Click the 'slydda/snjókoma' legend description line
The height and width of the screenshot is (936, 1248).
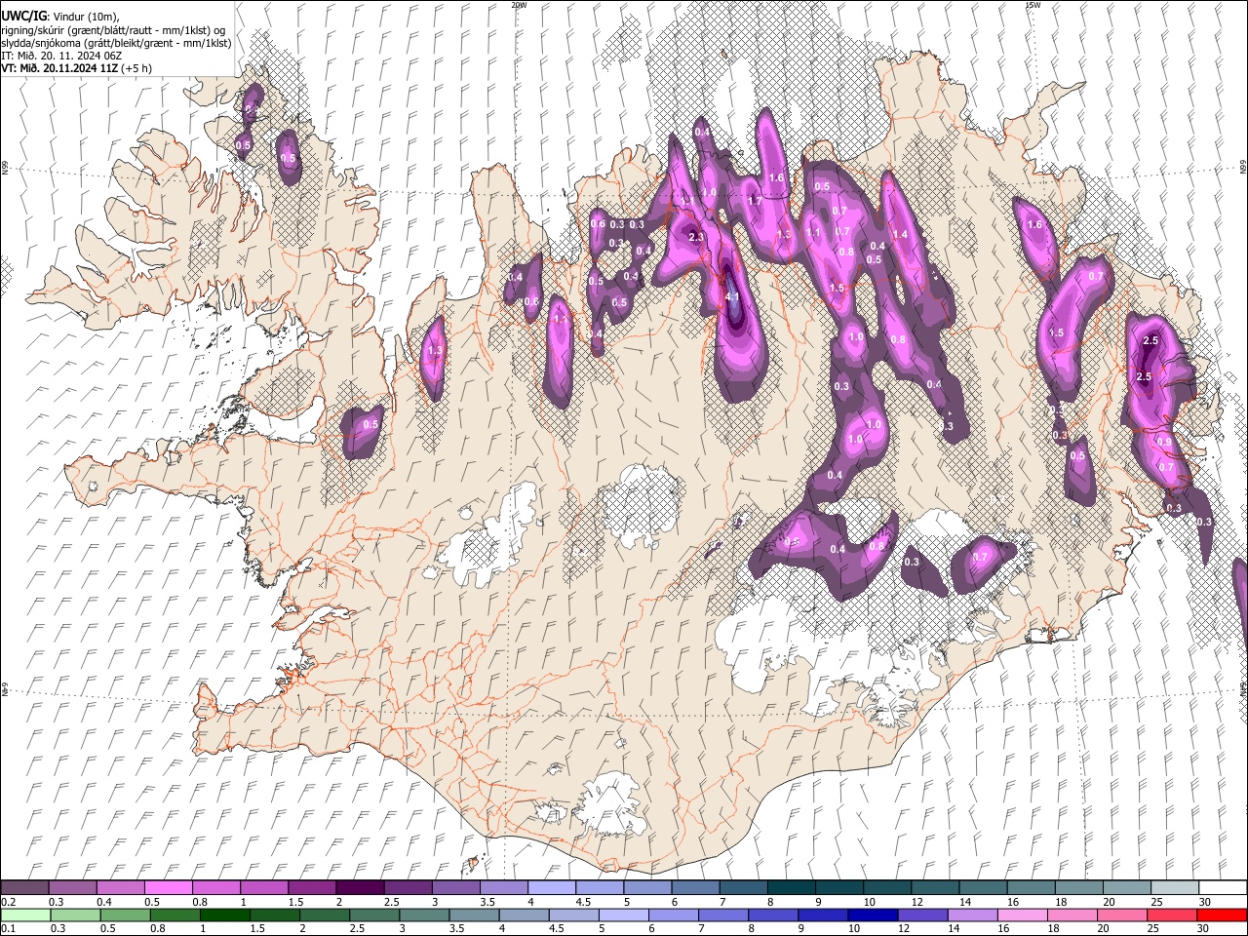(x=116, y=43)
